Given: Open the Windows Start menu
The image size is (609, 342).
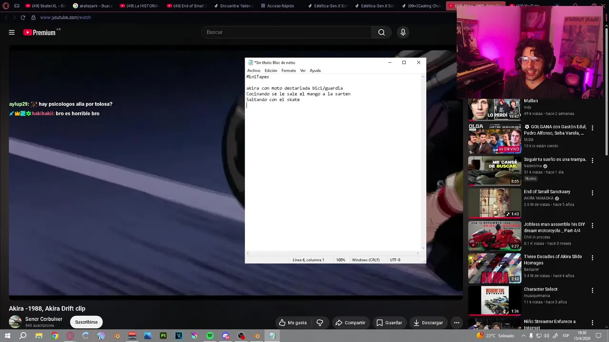Looking at the screenshot, I should coord(7,336).
